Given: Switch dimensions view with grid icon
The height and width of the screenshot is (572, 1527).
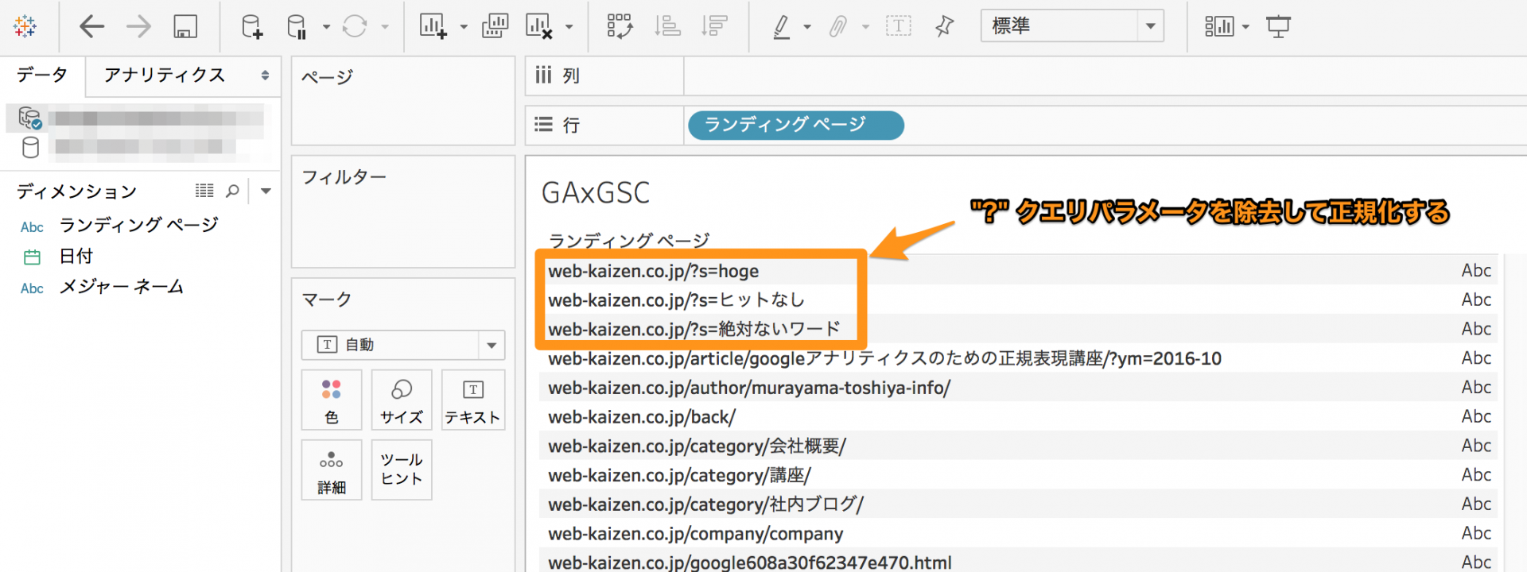Looking at the screenshot, I should point(204,191).
